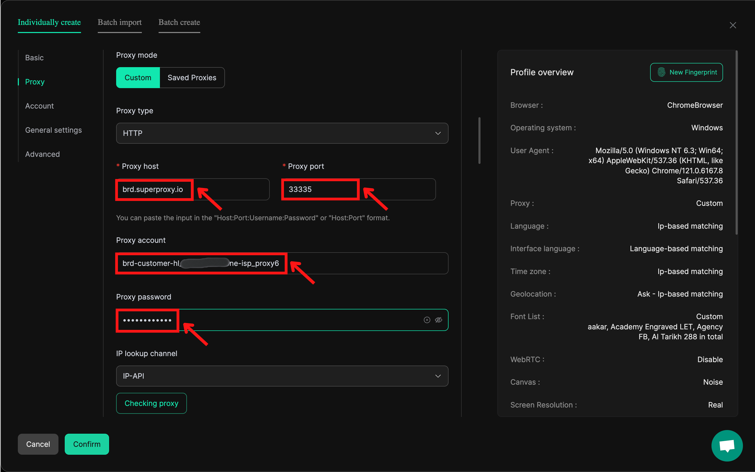This screenshot has width=755, height=472.
Task: Toggle password visibility eye icon
Action: (438, 320)
